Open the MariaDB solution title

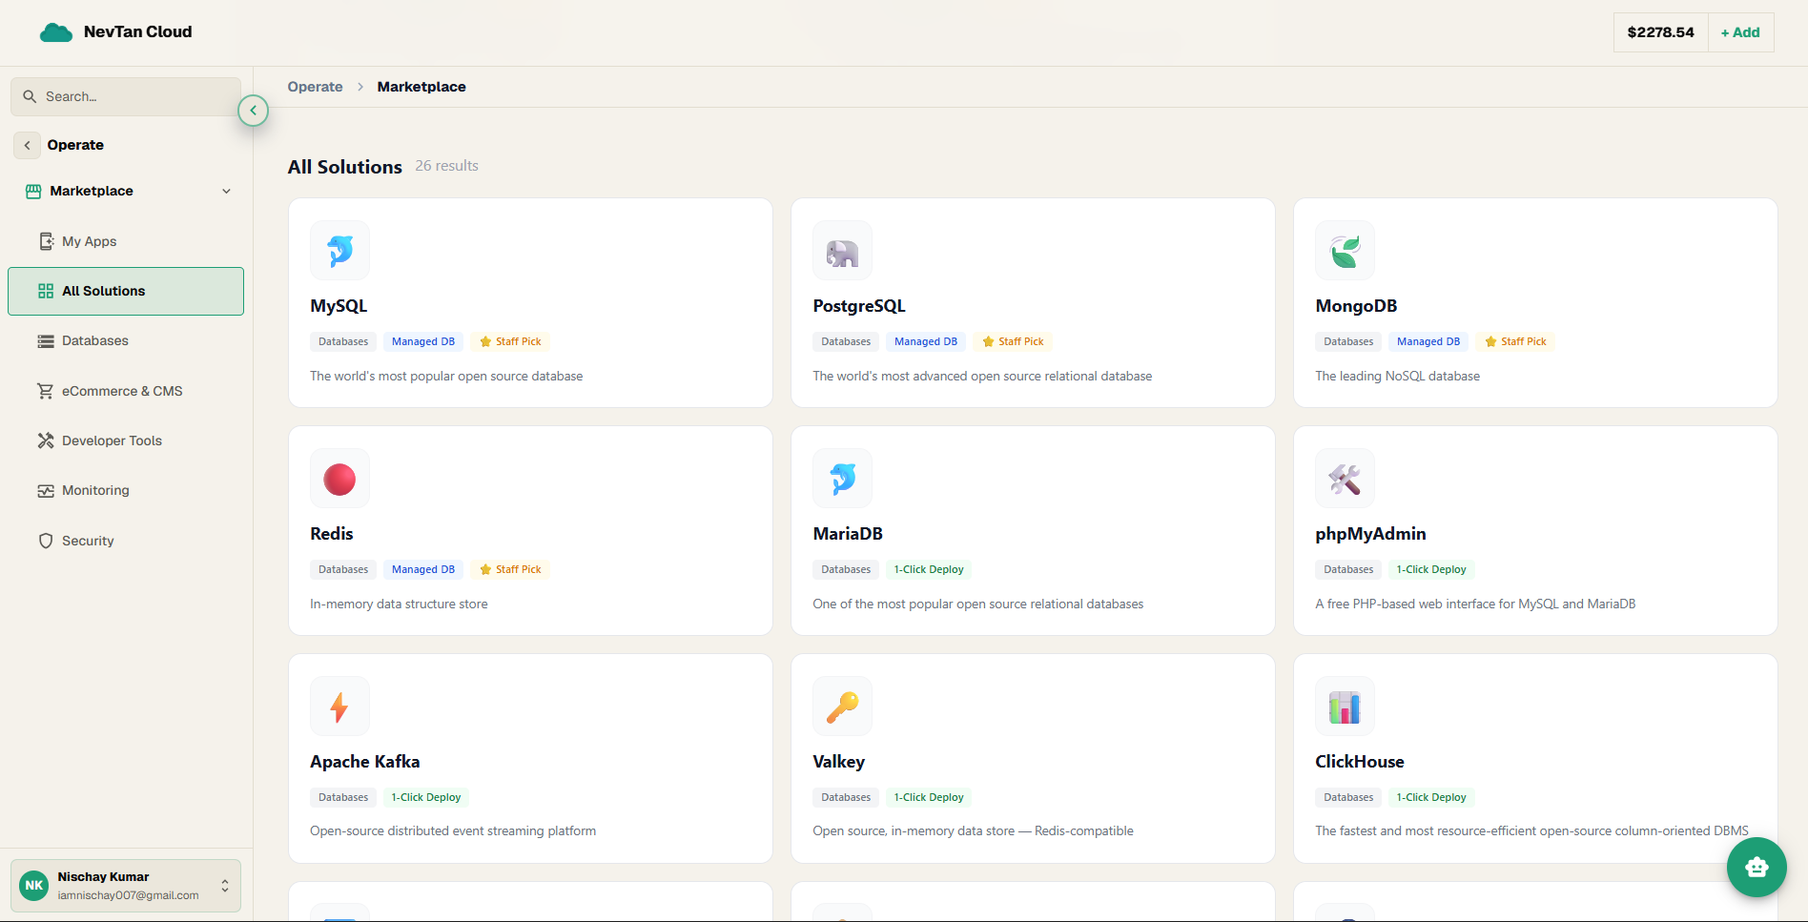click(848, 534)
